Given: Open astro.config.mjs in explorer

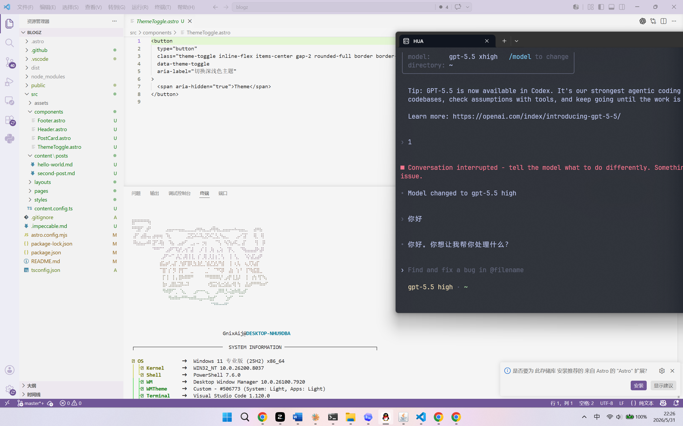Looking at the screenshot, I should pyautogui.click(x=71, y=235).
